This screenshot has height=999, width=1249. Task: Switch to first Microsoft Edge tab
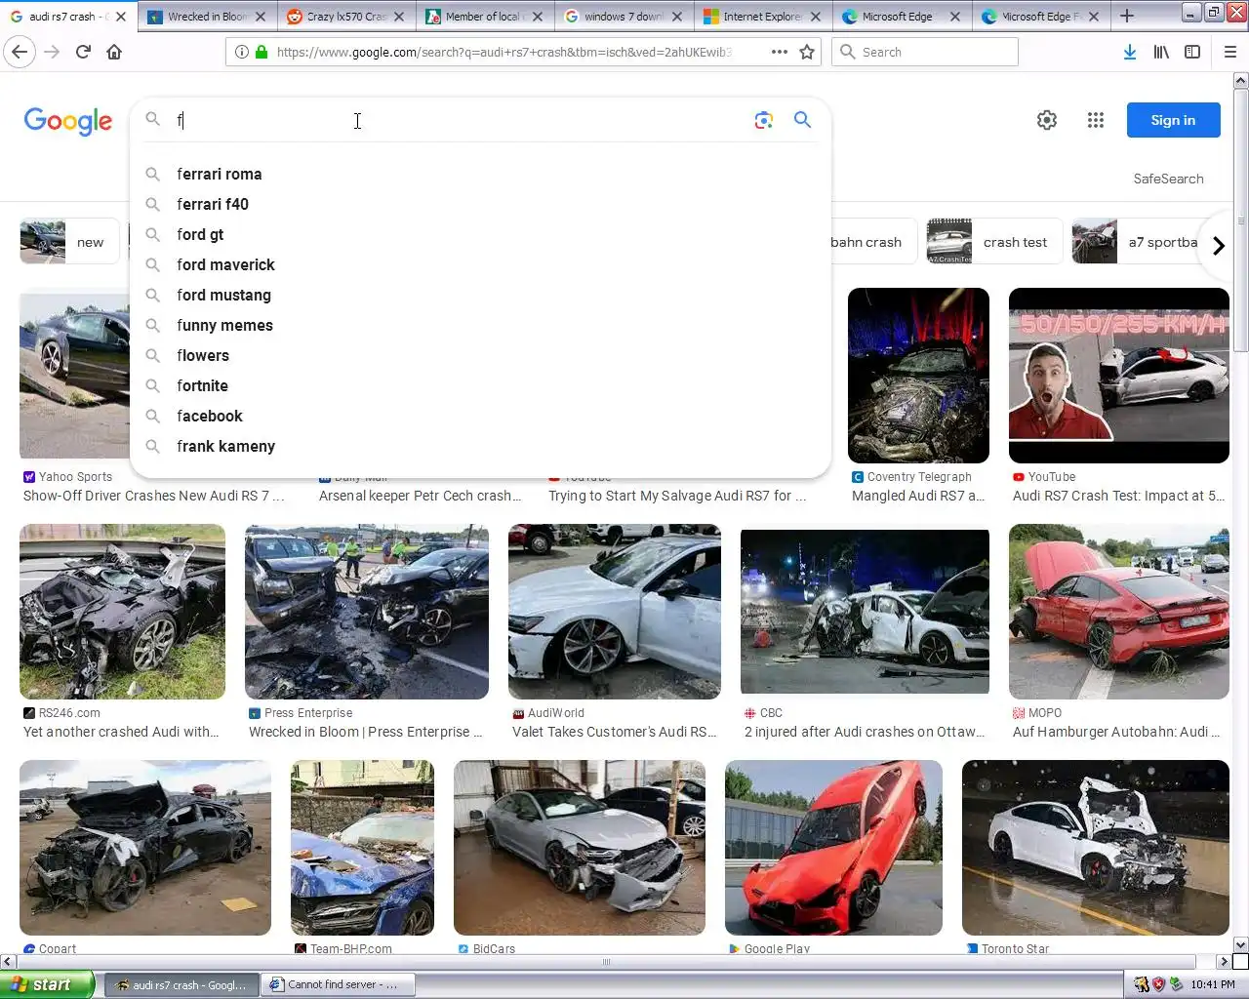(903, 17)
